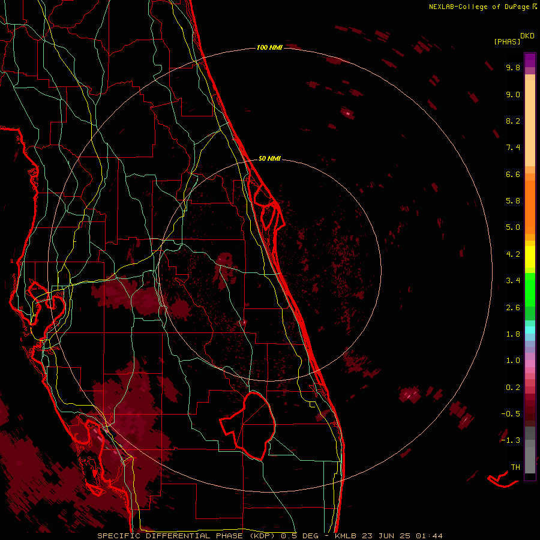This screenshot has width=540, height=540.
Task: Click the 1.0 color scale label
Action: point(513,361)
